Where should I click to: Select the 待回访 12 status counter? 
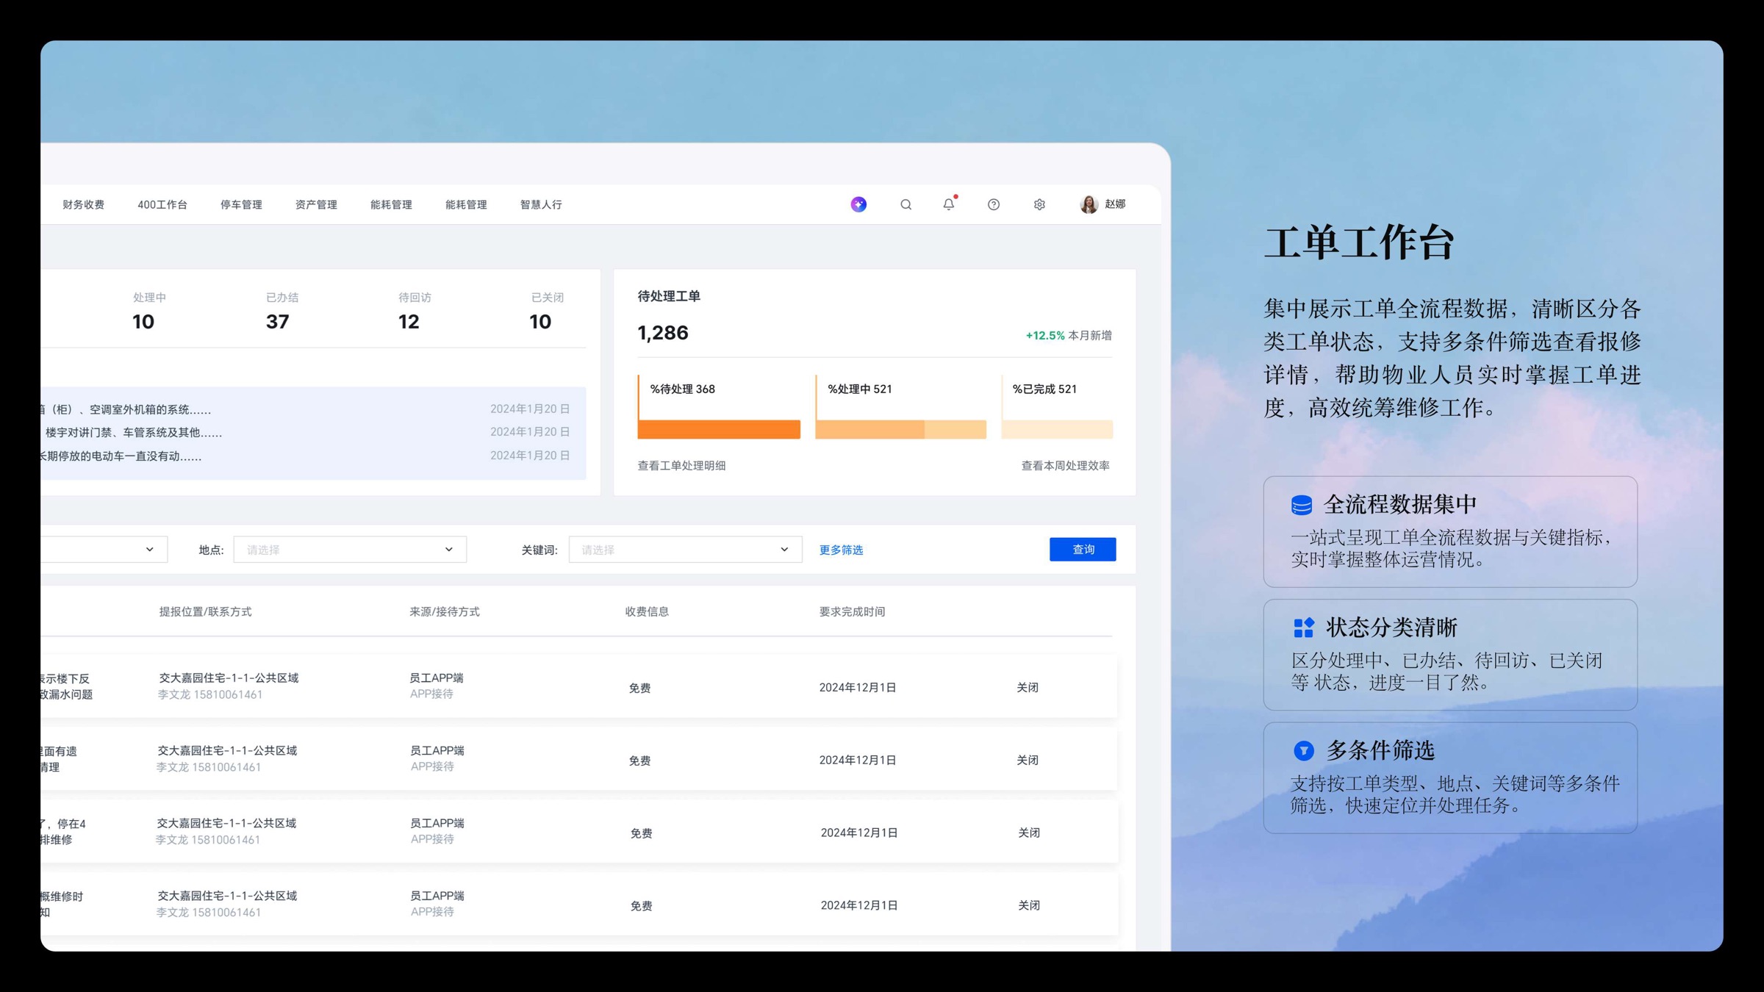tap(413, 312)
